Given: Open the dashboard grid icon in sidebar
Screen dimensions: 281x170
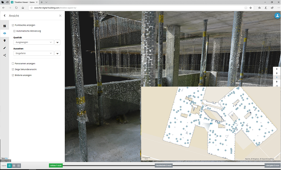Looking at the screenshot, I should point(4,26).
